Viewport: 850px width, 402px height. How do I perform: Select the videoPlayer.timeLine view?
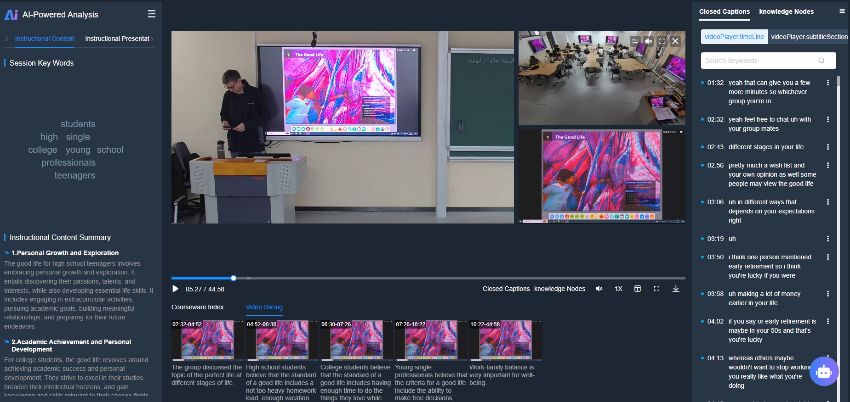734,37
